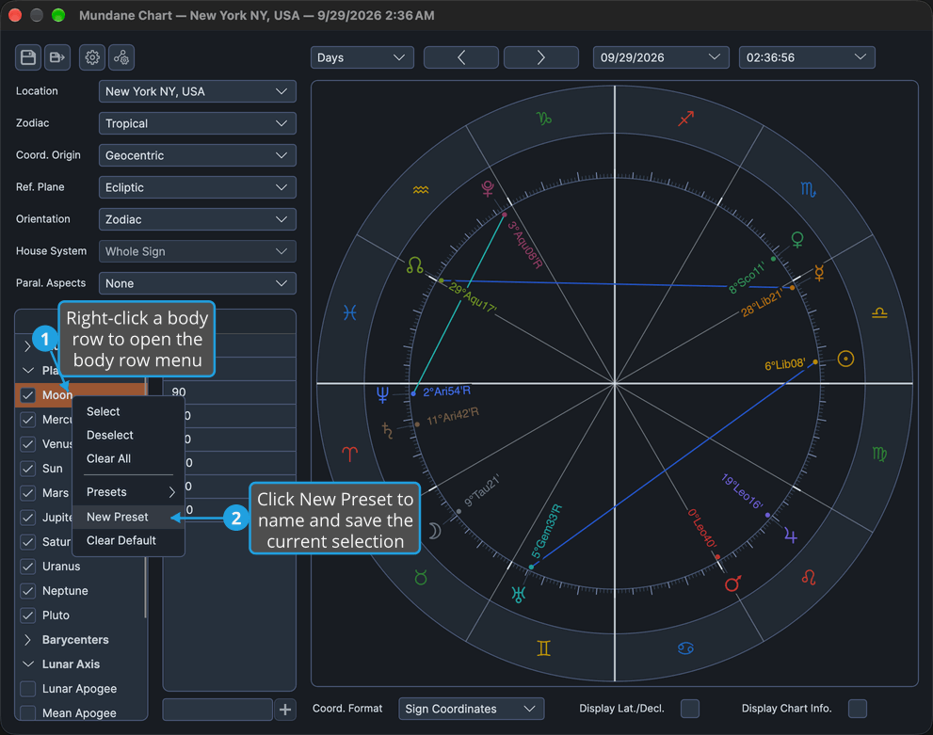
Task: Choose Clear Default in the context menu
Action: coord(129,540)
